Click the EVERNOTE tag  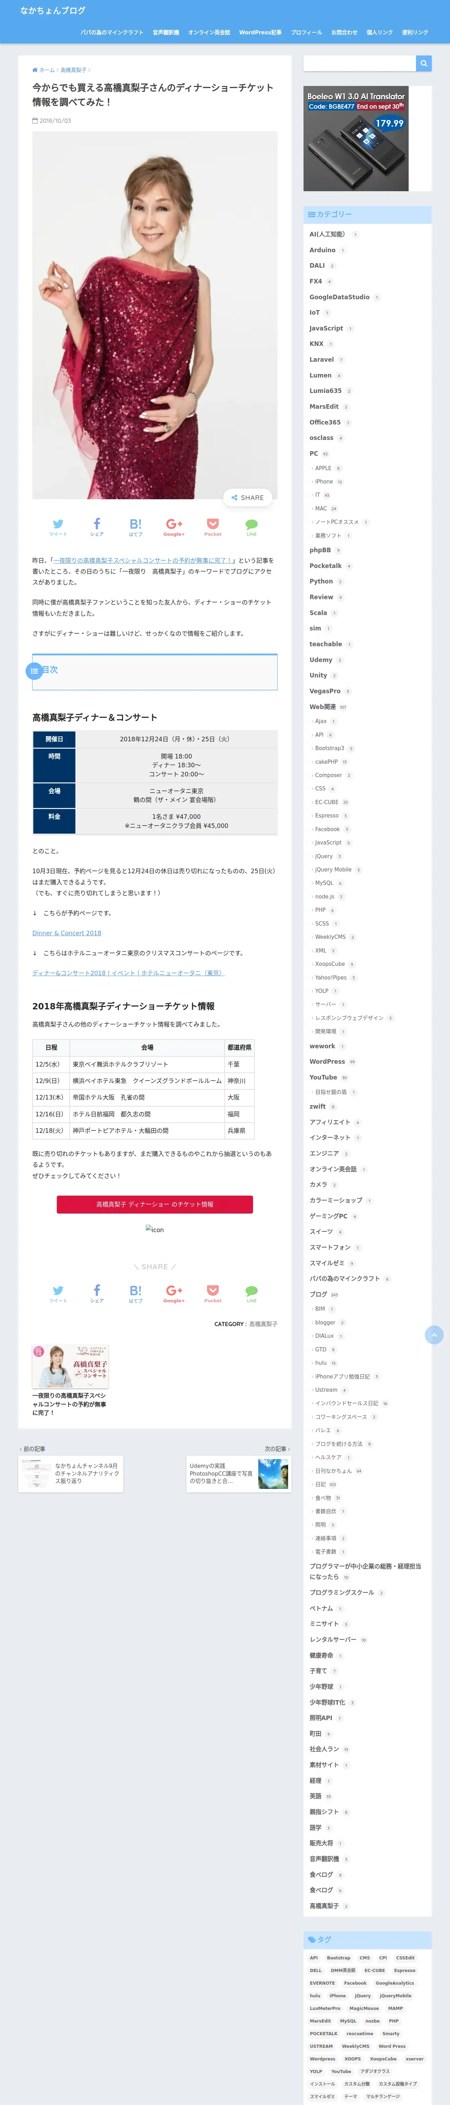click(x=322, y=1983)
